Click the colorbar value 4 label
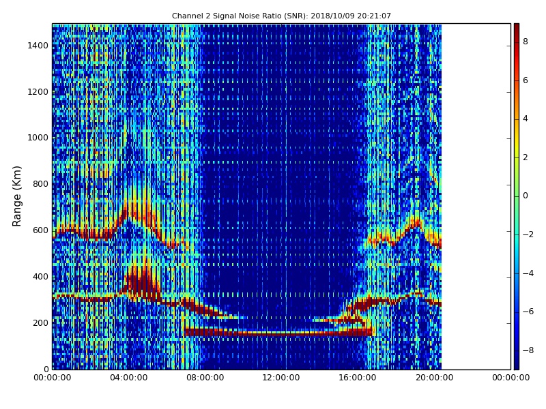This screenshot has height=409, width=546. 526,119
